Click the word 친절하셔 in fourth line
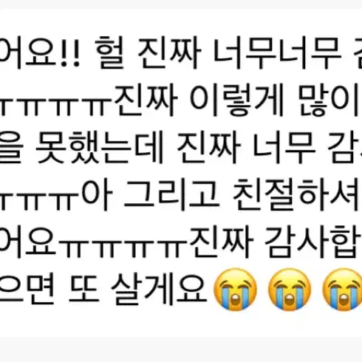The height and width of the screenshot is (362, 362). point(295,195)
